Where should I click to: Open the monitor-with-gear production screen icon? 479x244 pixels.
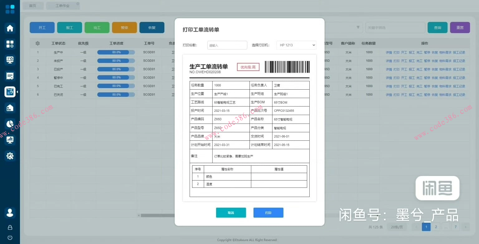pos(10,60)
